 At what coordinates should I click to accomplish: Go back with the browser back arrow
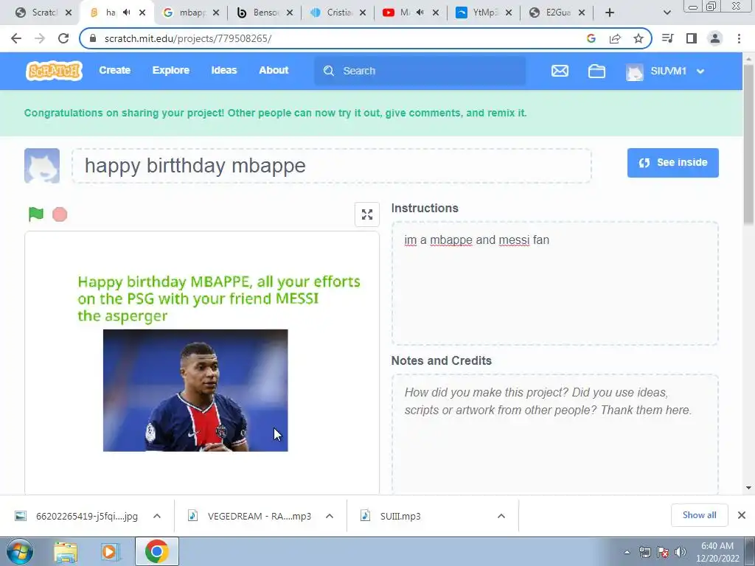point(16,38)
